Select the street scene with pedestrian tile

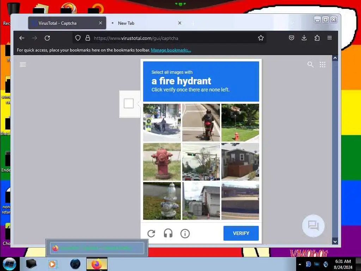pyautogui.click(x=162, y=122)
